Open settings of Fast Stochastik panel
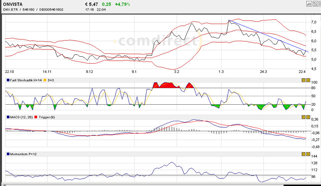 coord(303,80)
